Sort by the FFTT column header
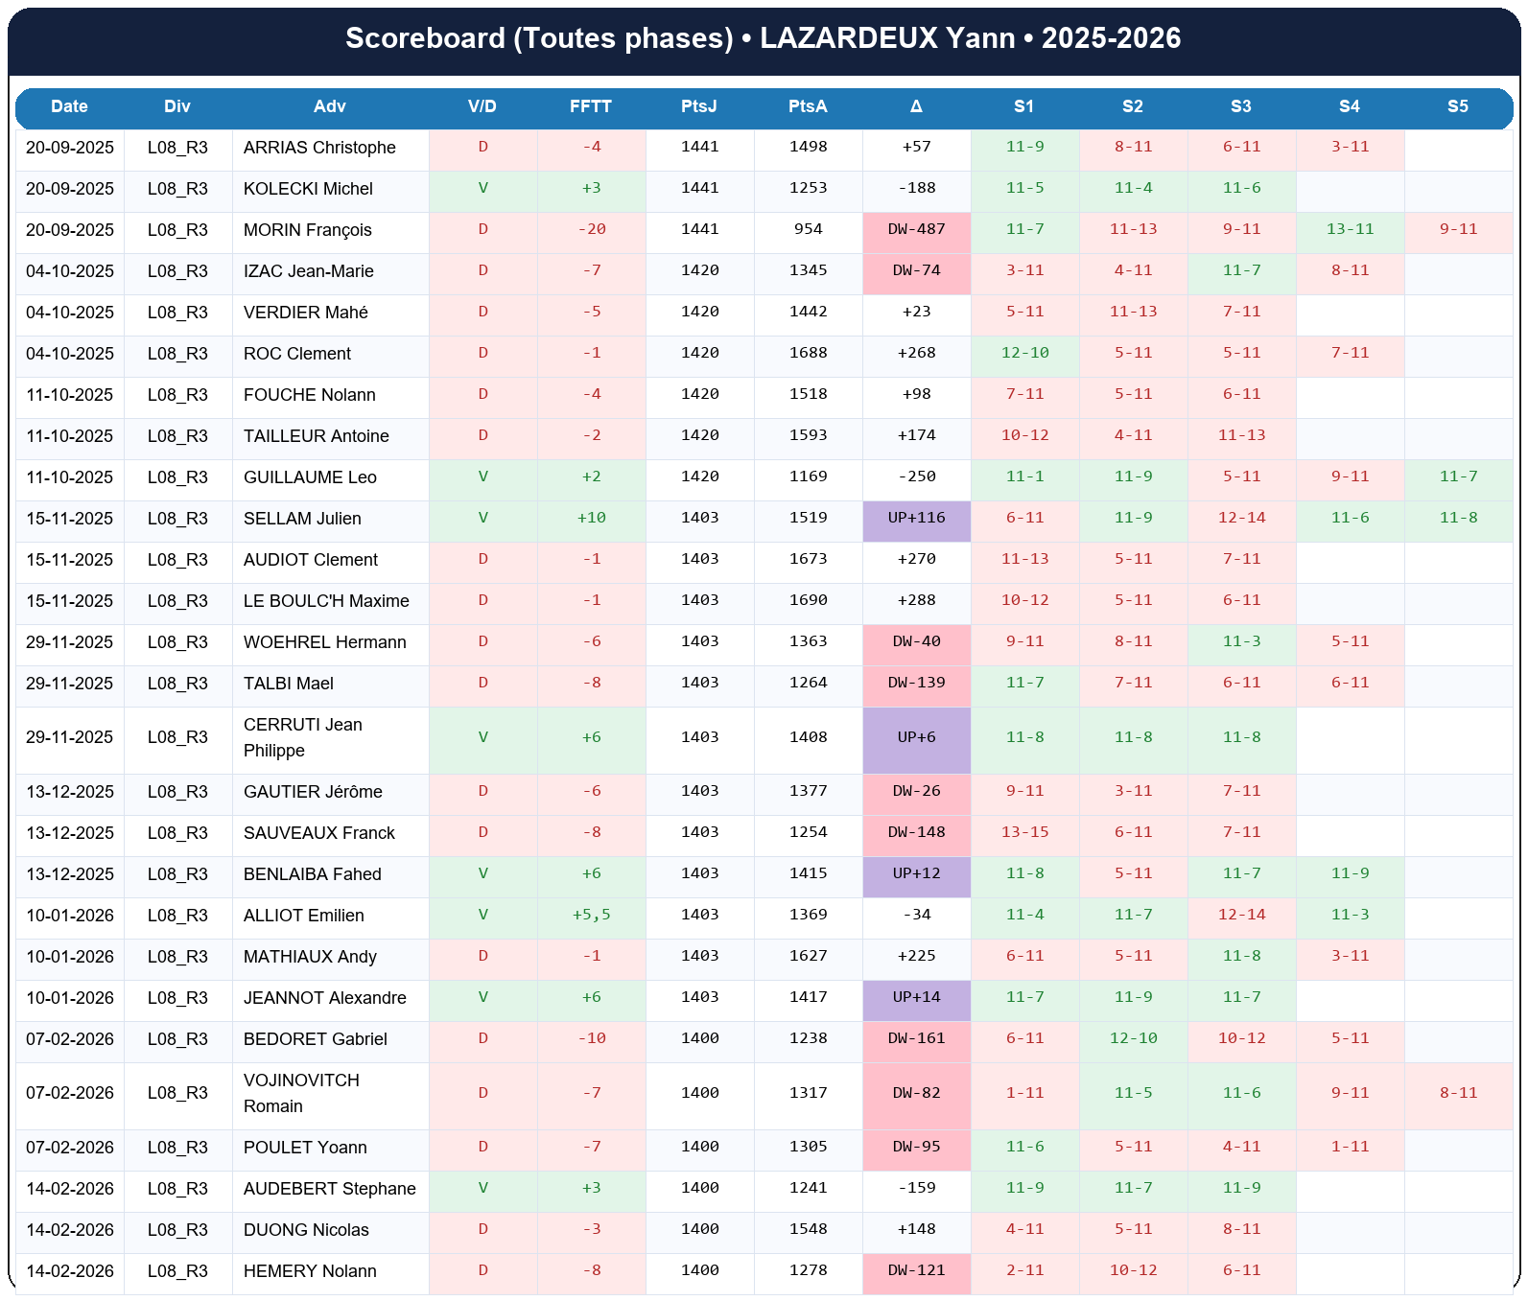 [x=590, y=106]
